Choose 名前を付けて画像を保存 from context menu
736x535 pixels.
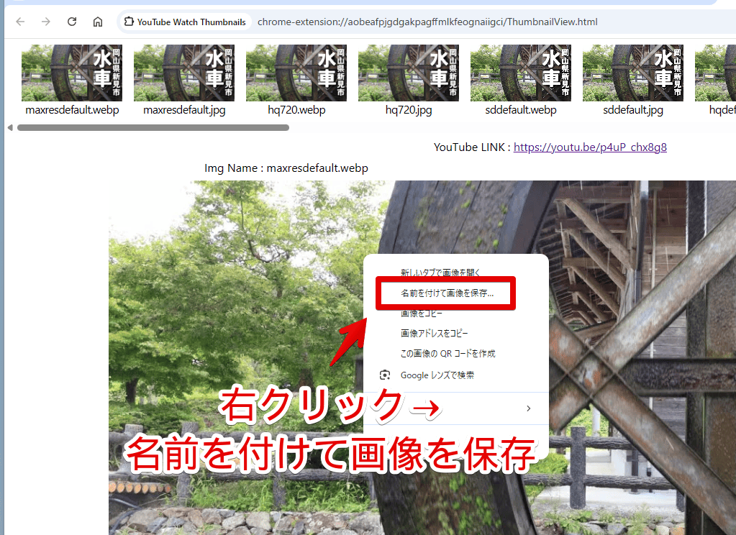(x=445, y=293)
